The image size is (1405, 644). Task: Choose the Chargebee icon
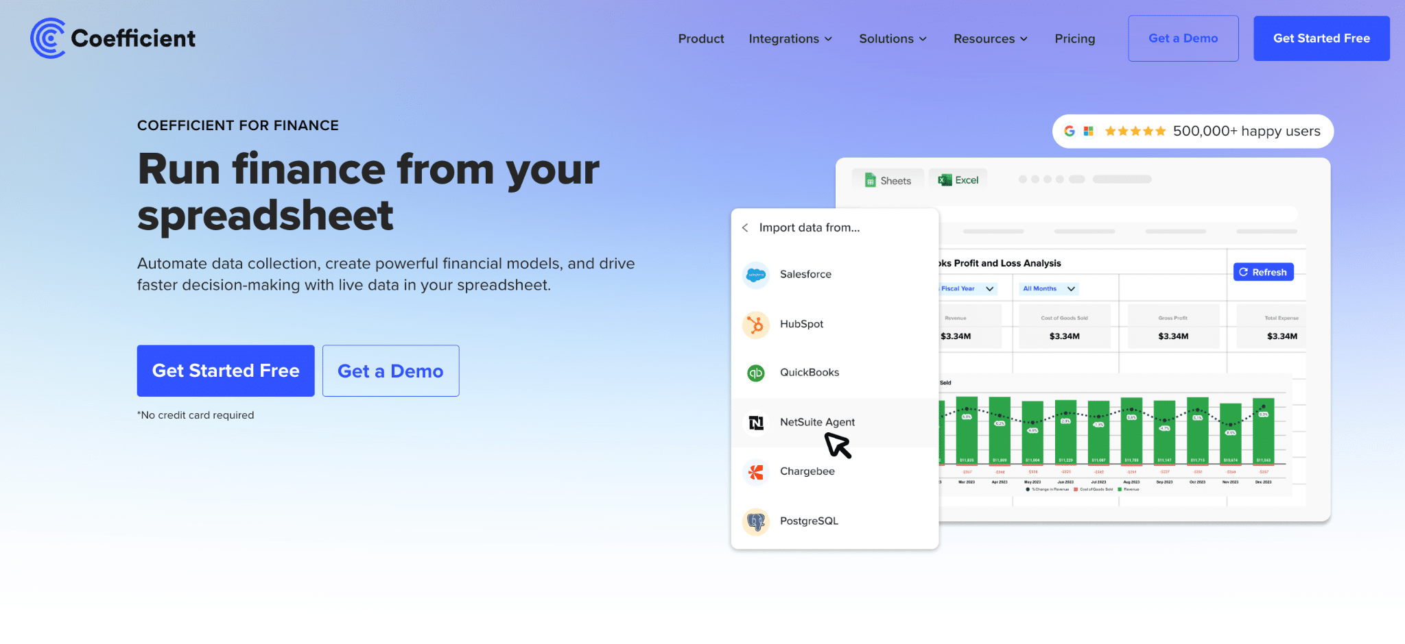(x=756, y=472)
